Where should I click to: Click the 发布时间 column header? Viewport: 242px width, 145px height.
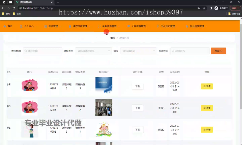tap(175, 72)
